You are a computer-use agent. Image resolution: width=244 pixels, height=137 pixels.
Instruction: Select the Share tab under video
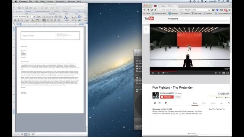click(x=204, y=103)
